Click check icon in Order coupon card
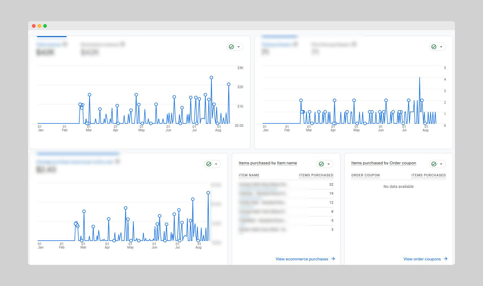The width and height of the screenshot is (483, 286). click(x=434, y=164)
